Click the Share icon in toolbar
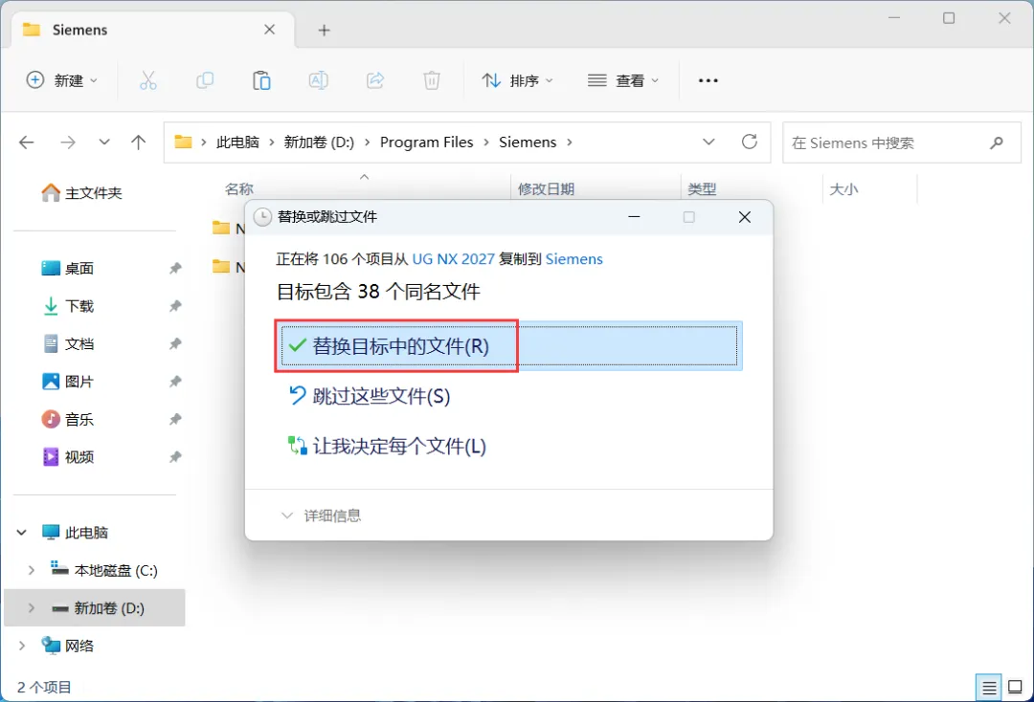1034x702 pixels. (375, 80)
